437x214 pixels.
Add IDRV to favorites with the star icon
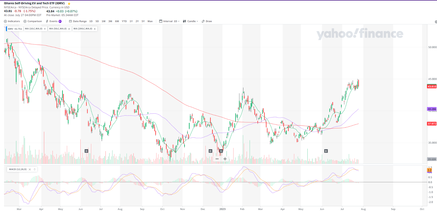coord(69,4)
